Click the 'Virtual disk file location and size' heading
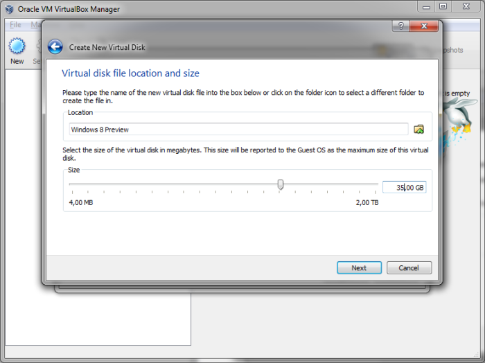This screenshot has height=363, width=485. (130, 73)
